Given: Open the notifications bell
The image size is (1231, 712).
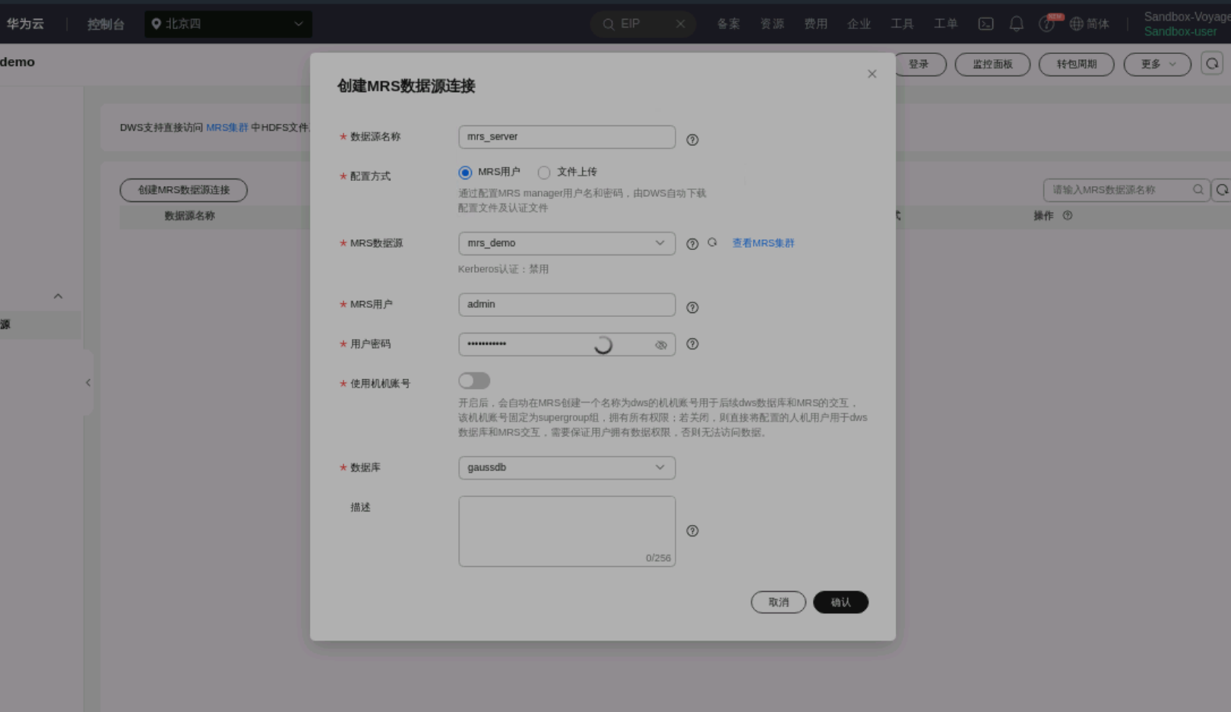Looking at the screenshot, I should tap(1016, 24).
